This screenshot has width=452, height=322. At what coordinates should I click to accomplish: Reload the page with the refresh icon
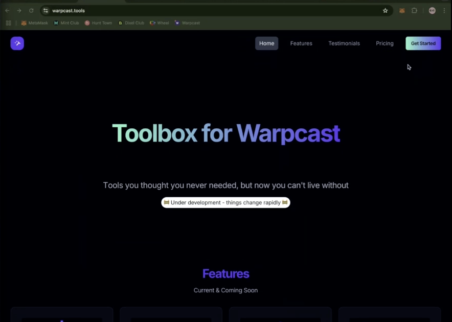pos(31,10)
